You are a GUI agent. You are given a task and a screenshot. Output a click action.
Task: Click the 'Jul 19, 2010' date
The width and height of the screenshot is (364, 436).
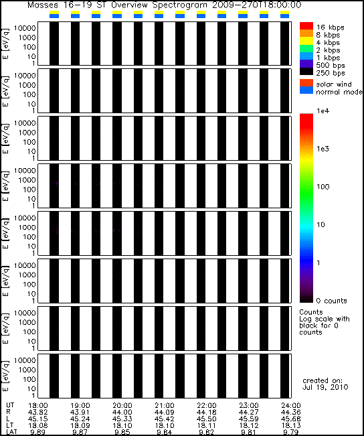325,387
